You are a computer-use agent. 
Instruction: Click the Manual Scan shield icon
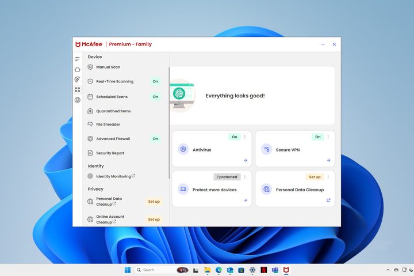tap(90, 67)
